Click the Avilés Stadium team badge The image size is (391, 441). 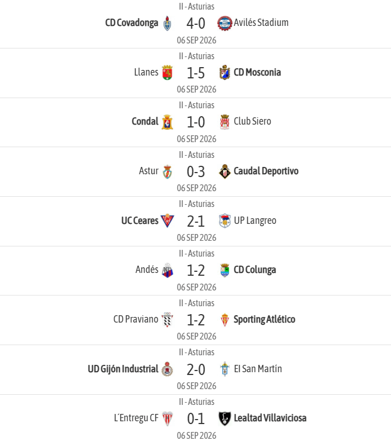225,23
